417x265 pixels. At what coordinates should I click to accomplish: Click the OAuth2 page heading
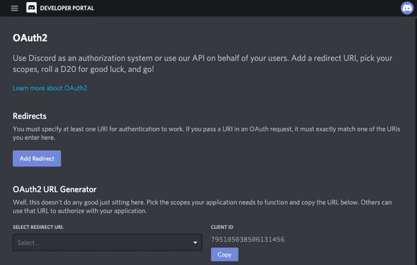tap(30, 38)
